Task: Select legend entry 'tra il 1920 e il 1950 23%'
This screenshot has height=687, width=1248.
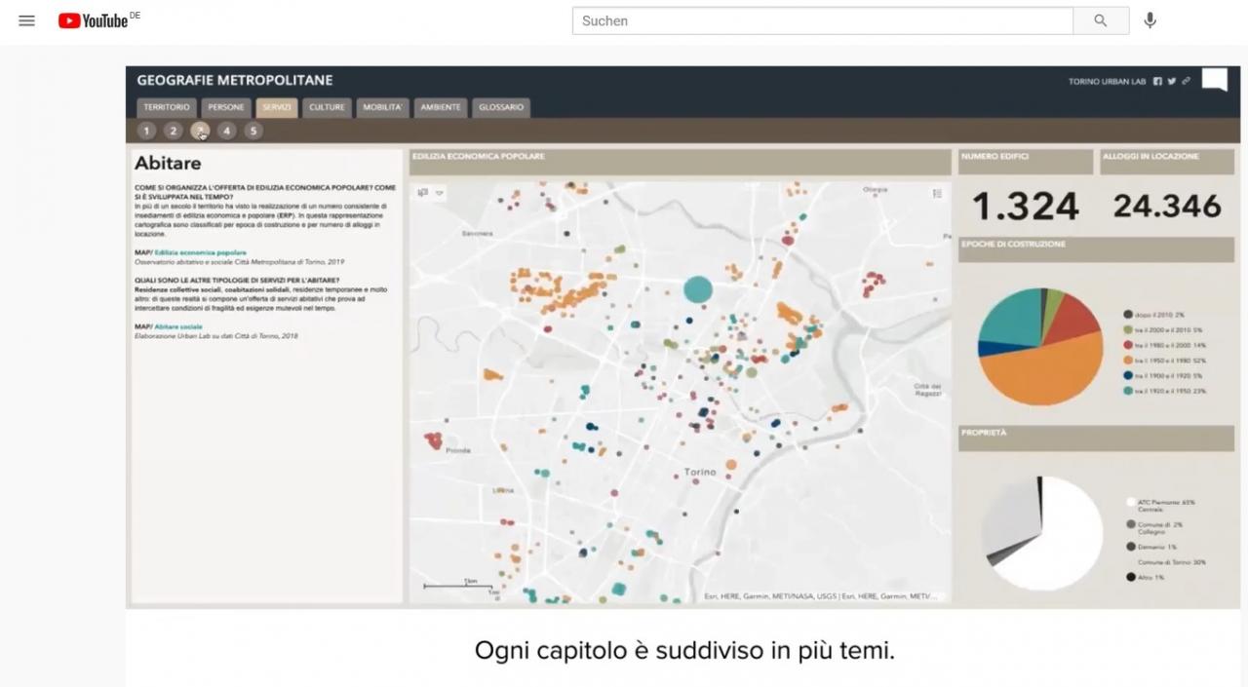Action: 1165,391
